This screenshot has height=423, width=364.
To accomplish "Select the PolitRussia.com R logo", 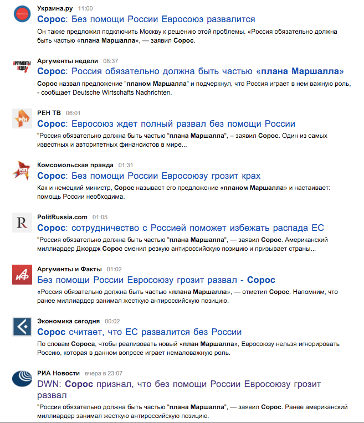I will tap(22, 223).
